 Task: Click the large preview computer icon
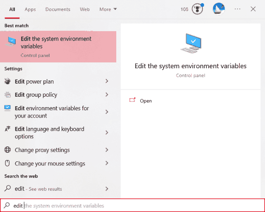point(191,43)
